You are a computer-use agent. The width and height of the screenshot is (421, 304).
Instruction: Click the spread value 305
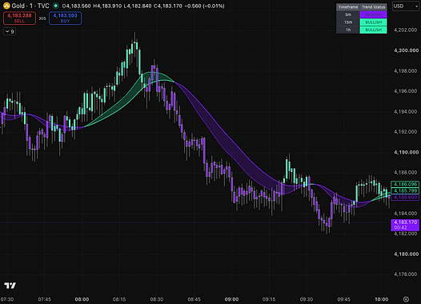pyautogui.click(x=42, y=18)
